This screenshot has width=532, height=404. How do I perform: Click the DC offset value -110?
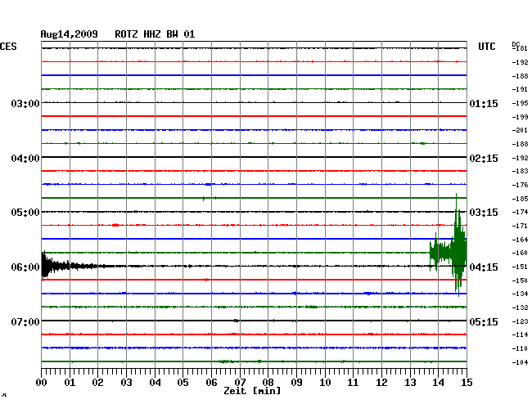(x=520, y=348)
